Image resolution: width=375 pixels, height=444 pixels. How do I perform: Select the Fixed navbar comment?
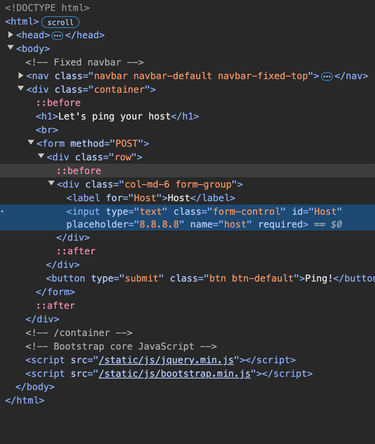click(x=85, y=62)
